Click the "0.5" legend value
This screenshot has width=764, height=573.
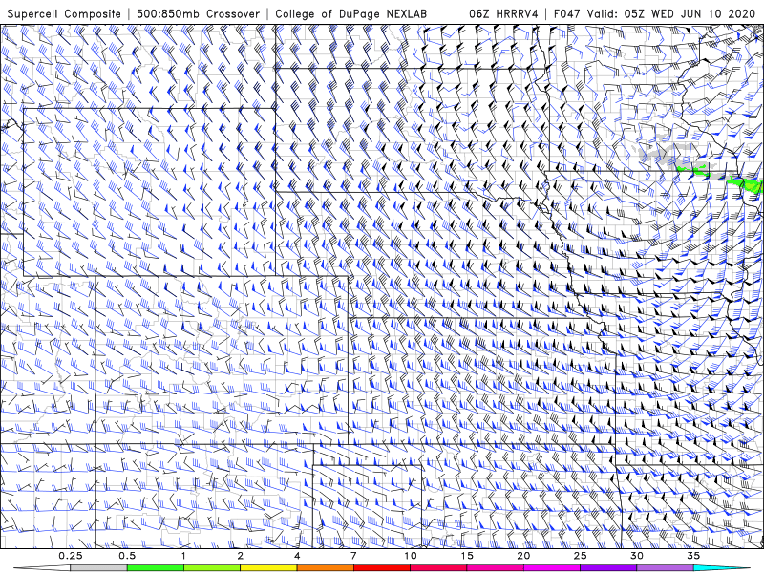pyautogui.click(x=127, y=556)
